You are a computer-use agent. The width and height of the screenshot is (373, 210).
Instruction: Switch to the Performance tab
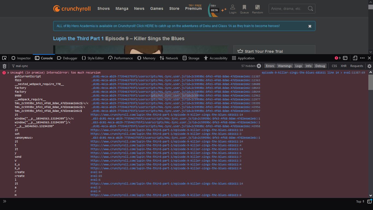120,58
